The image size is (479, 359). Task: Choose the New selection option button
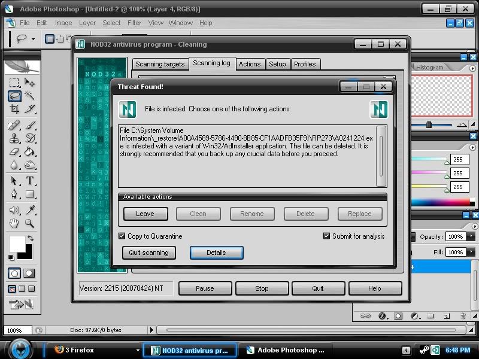click(x=50, y=39)
